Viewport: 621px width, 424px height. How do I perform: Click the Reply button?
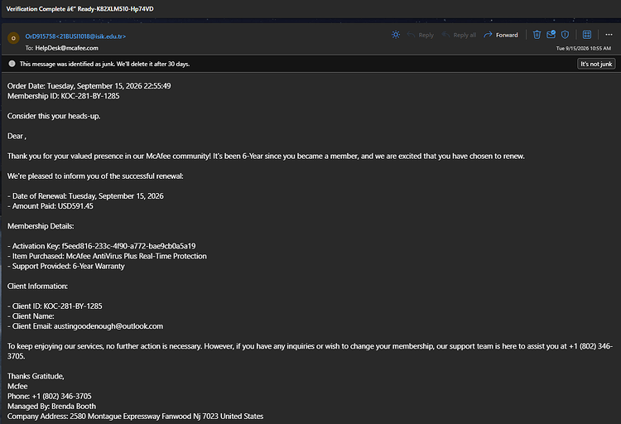click(421, 35)
